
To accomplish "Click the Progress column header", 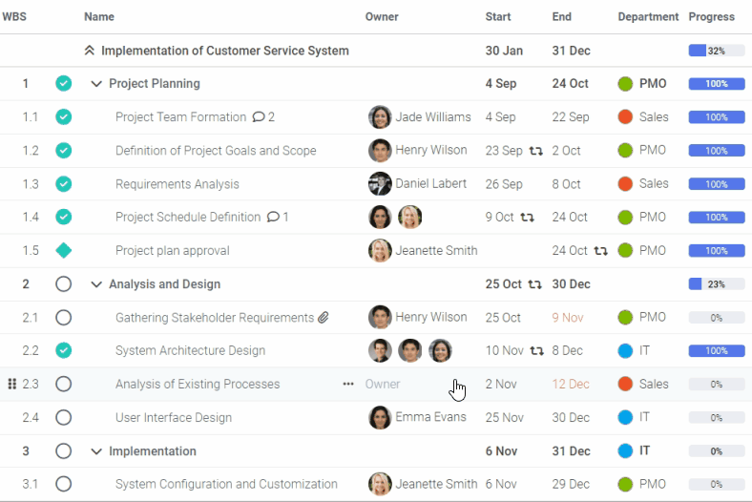I will [711, 17].
